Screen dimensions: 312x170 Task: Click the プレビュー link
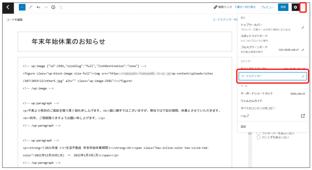[x=267, y=7]
